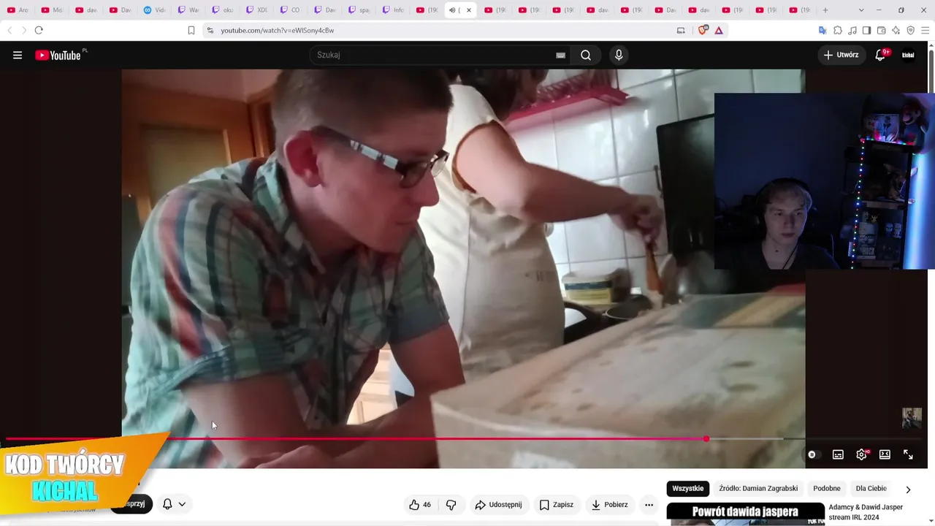Image resolution: width=935 pixels, height=526 pixels.
Task: Open notifications bell in YouTube header
Action: click(x=880, y=55)
